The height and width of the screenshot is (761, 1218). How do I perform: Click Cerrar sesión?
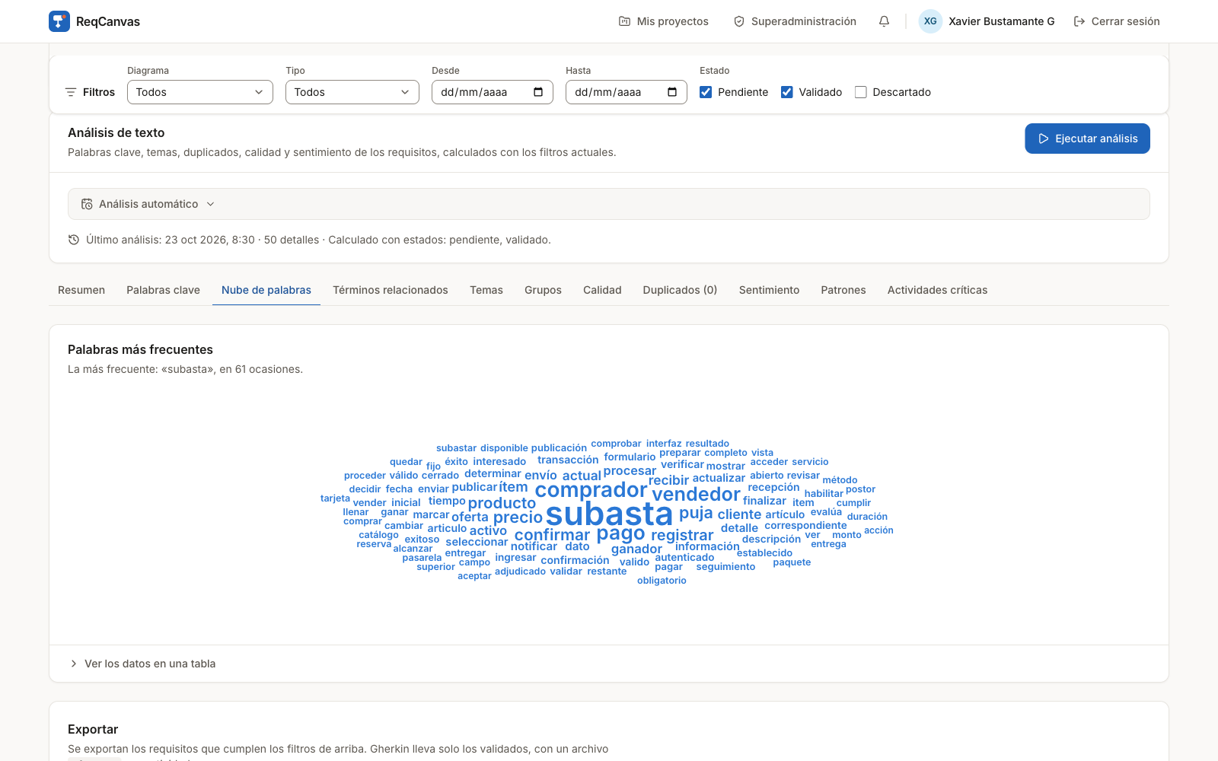1117,21
